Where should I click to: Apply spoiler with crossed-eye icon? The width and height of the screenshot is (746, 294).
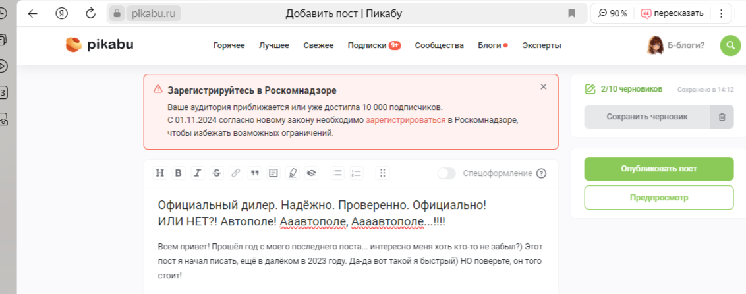[x=312, y=173]
